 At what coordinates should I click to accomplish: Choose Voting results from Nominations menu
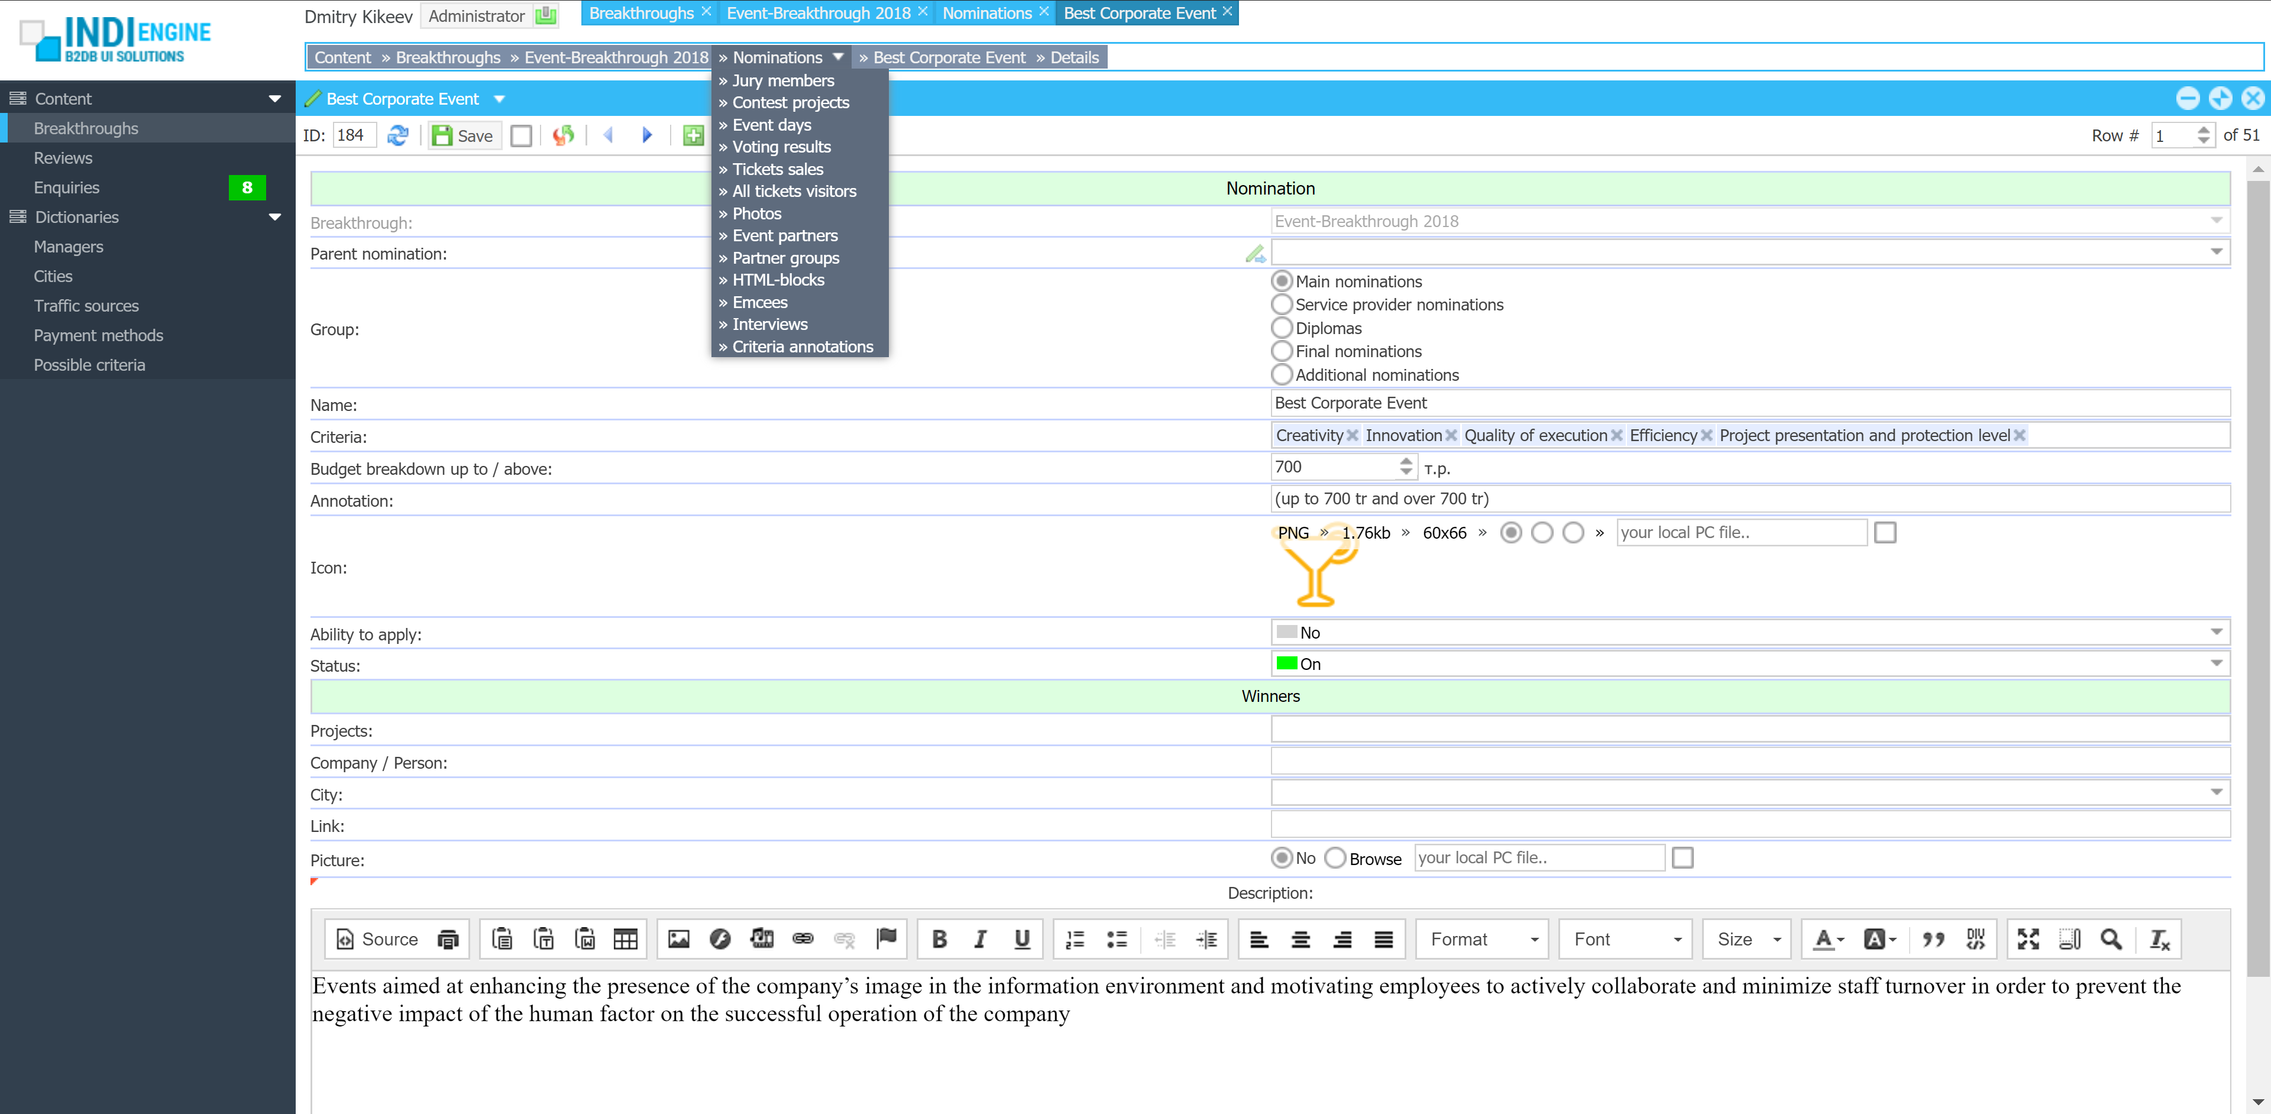(x=781, y=147)
